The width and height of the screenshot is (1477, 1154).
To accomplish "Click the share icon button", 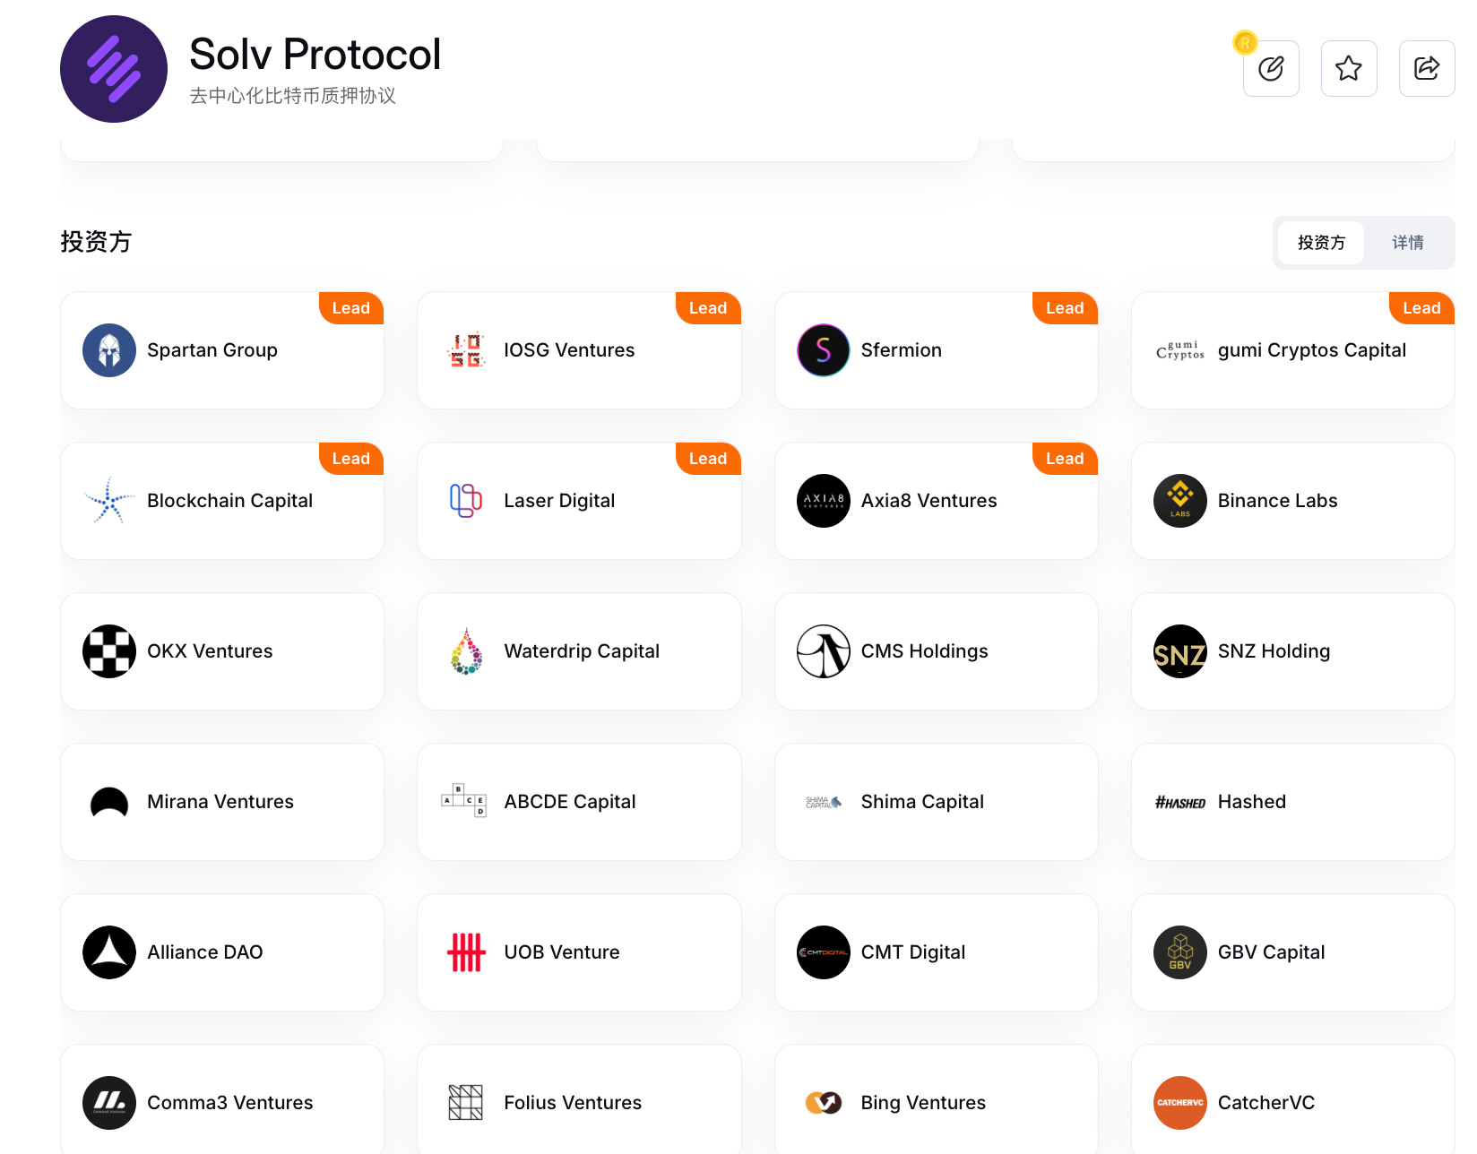I will (1427, 69).
